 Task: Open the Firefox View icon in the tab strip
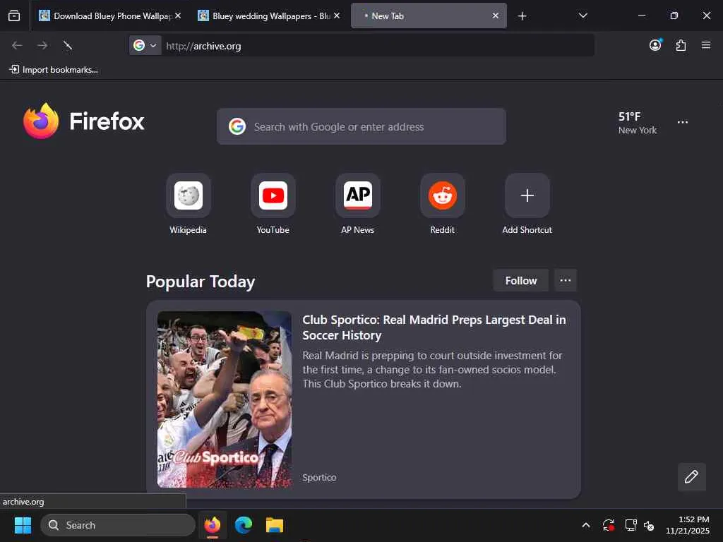tap(14, 16)
